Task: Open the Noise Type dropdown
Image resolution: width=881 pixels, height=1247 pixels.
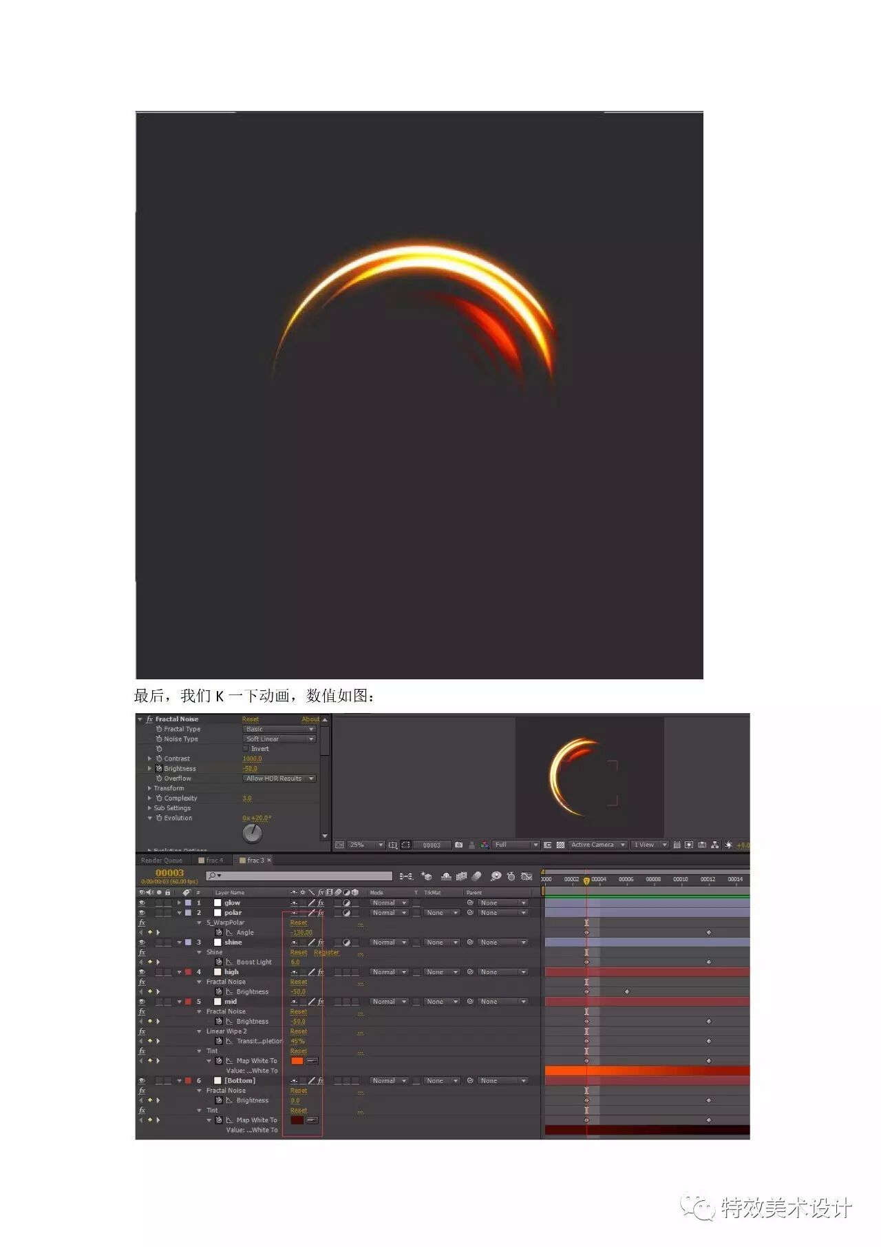Action: (279, 739)
